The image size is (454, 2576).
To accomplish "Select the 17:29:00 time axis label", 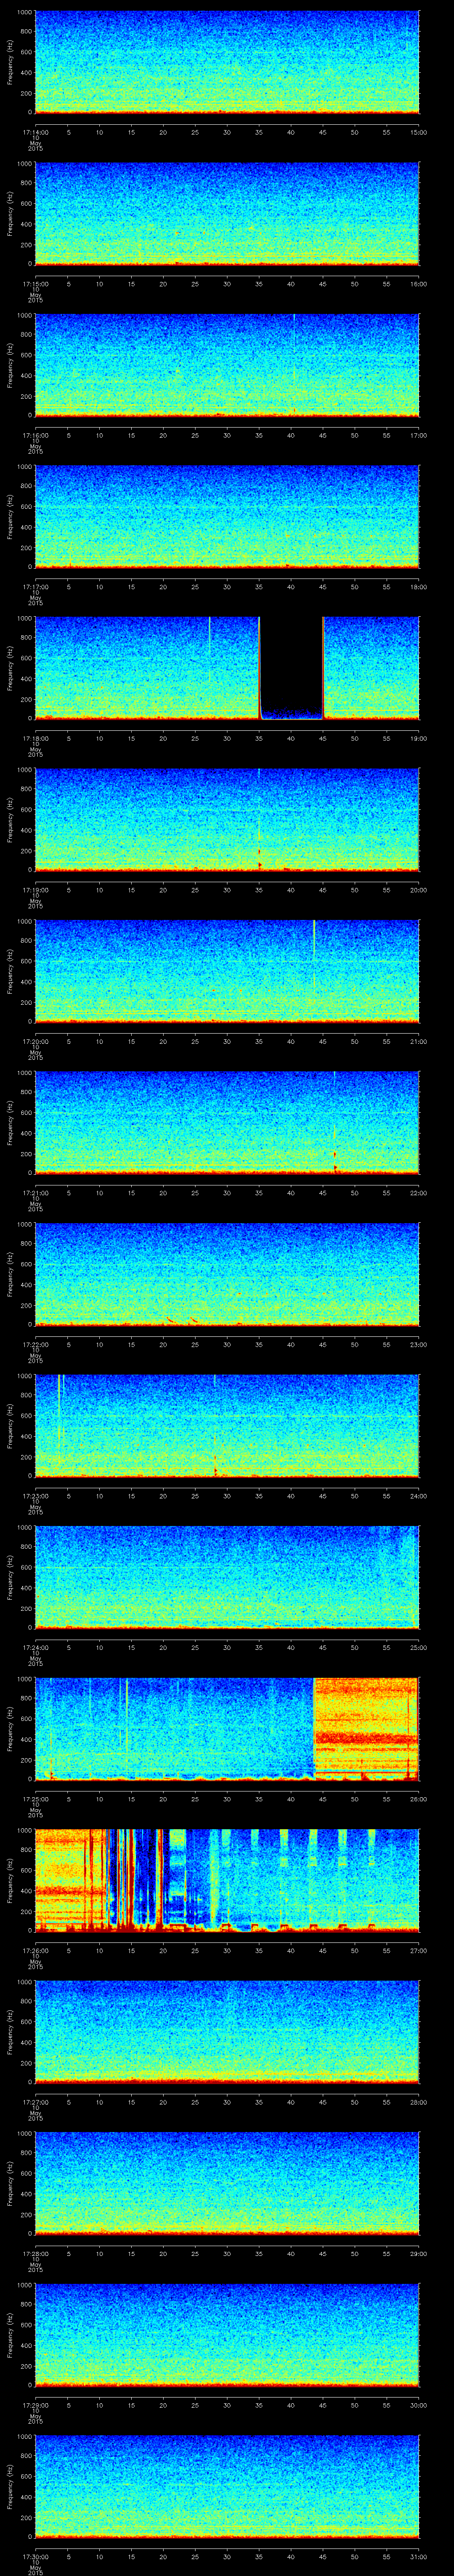I will (35, 2405).
